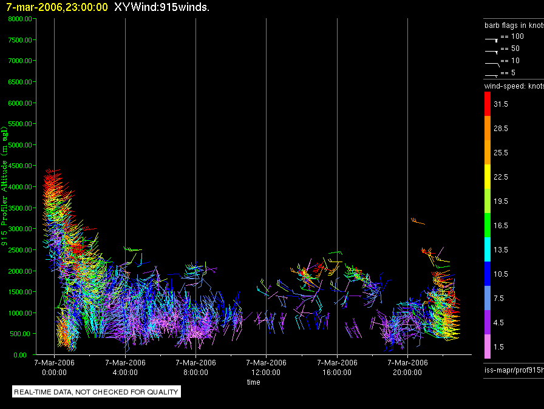Click the 'barb flags in knots' legend header
The image size is (544, 409).
pyautogui.click(x=514, y=25)
